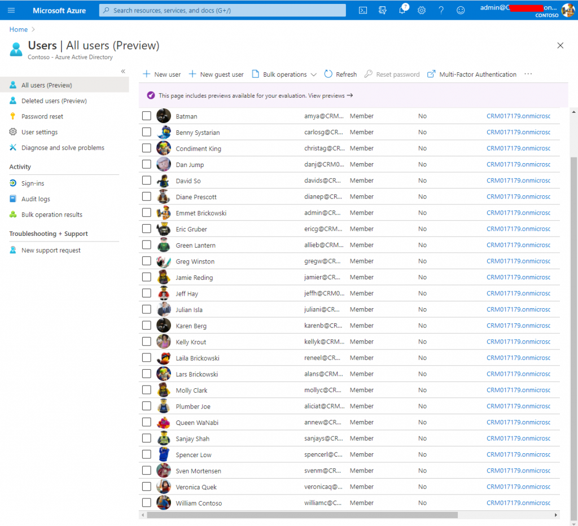Open Karen Berg's user record
Viewport: 578px width, 526px height.
tap(191, 326)
